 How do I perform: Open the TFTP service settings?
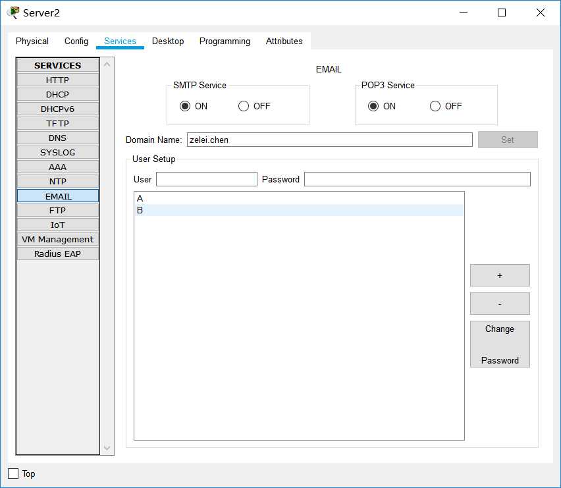(57, 123)
